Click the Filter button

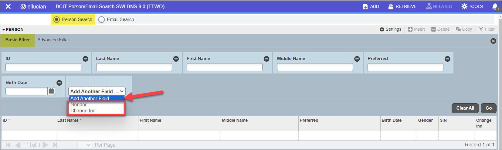pyautogui.click(x=487, y=29)
